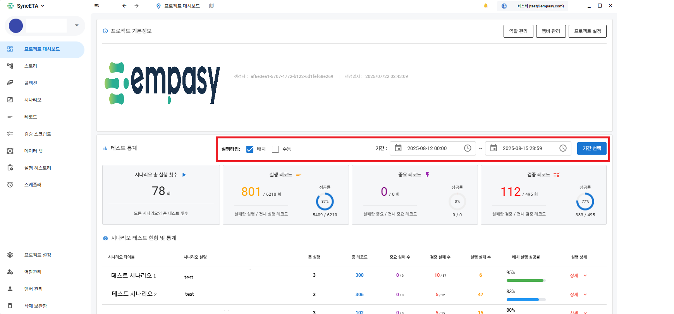Open 스케줄러 from the sidebar

tap(33, 185)
